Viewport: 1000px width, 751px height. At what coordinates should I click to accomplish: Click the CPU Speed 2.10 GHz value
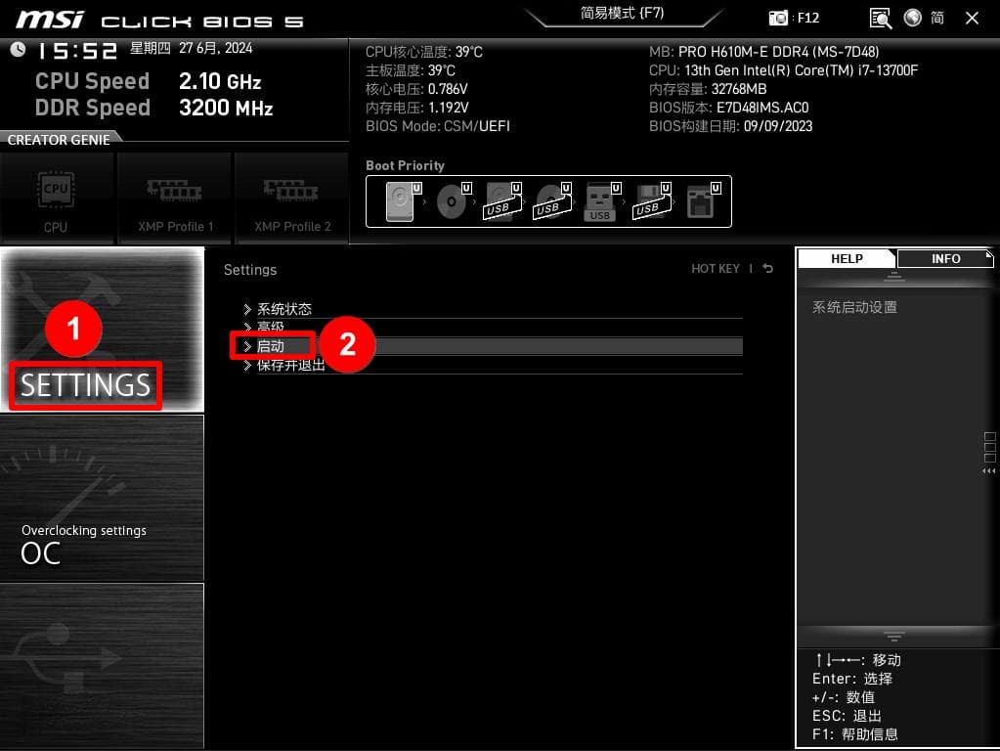click(220, 81)
